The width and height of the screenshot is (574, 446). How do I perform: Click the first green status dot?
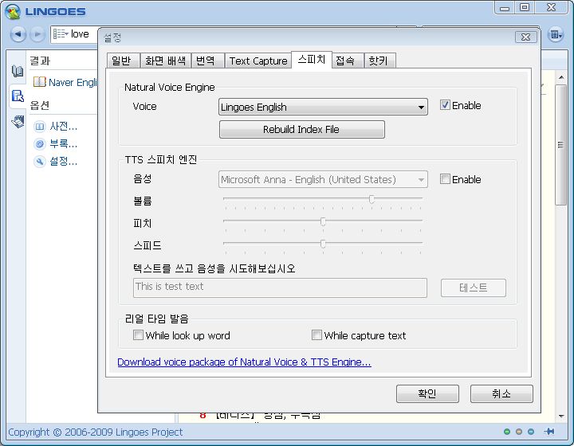click(507, 432)
